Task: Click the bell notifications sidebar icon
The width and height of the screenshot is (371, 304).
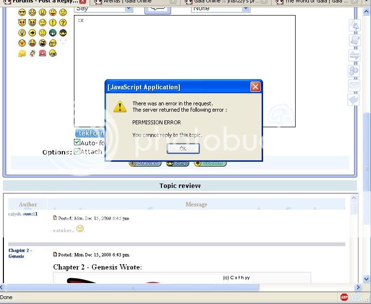Action: click(x=354, y=26)
